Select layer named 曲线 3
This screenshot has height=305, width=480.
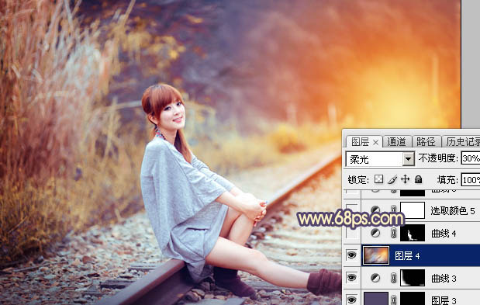[x=444, y=279]
